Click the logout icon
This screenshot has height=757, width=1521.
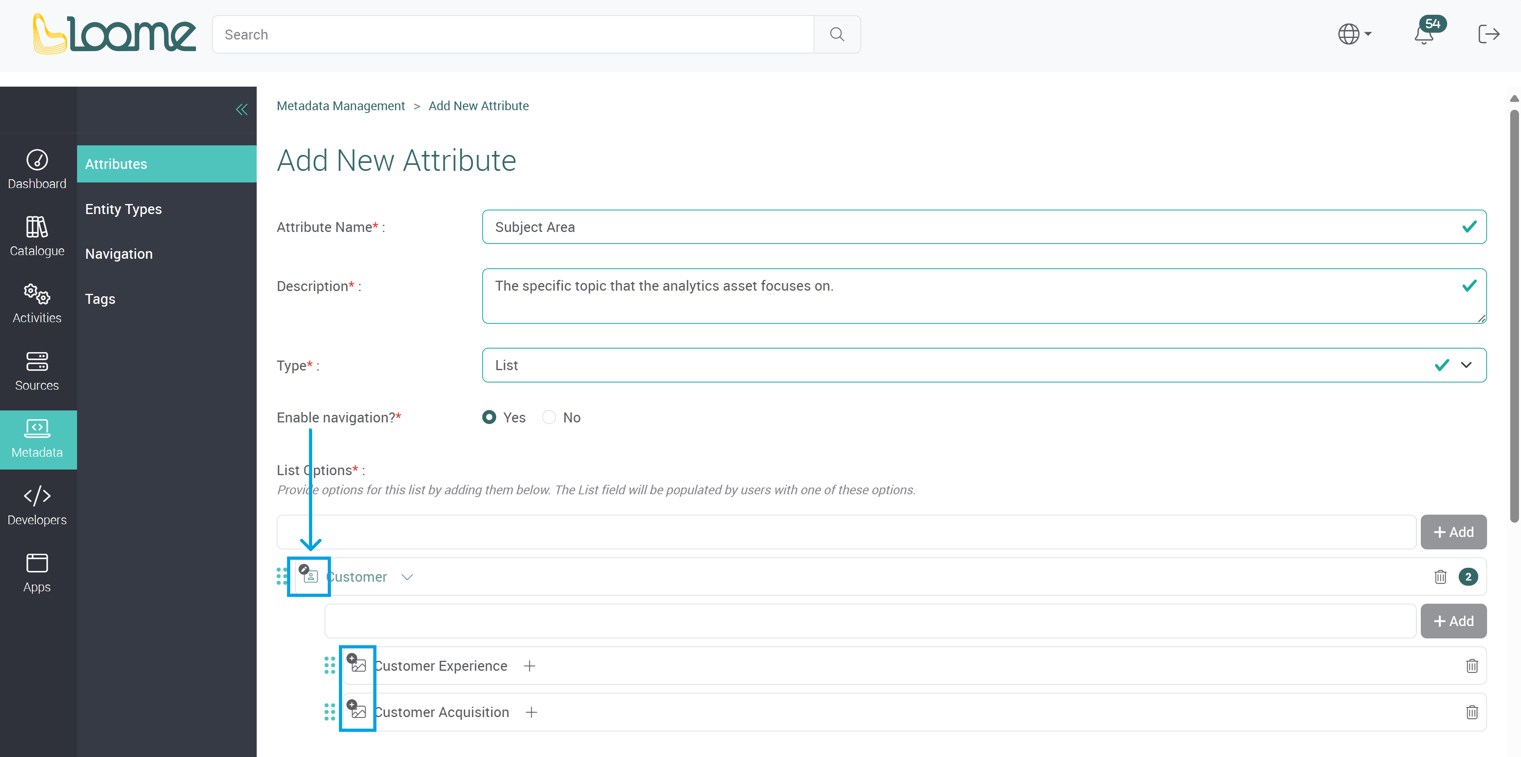(1489, 34)
